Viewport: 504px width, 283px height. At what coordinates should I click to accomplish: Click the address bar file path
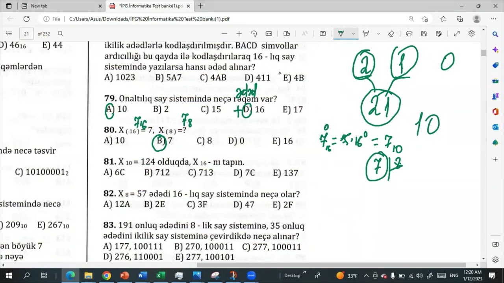pos(149,19)
